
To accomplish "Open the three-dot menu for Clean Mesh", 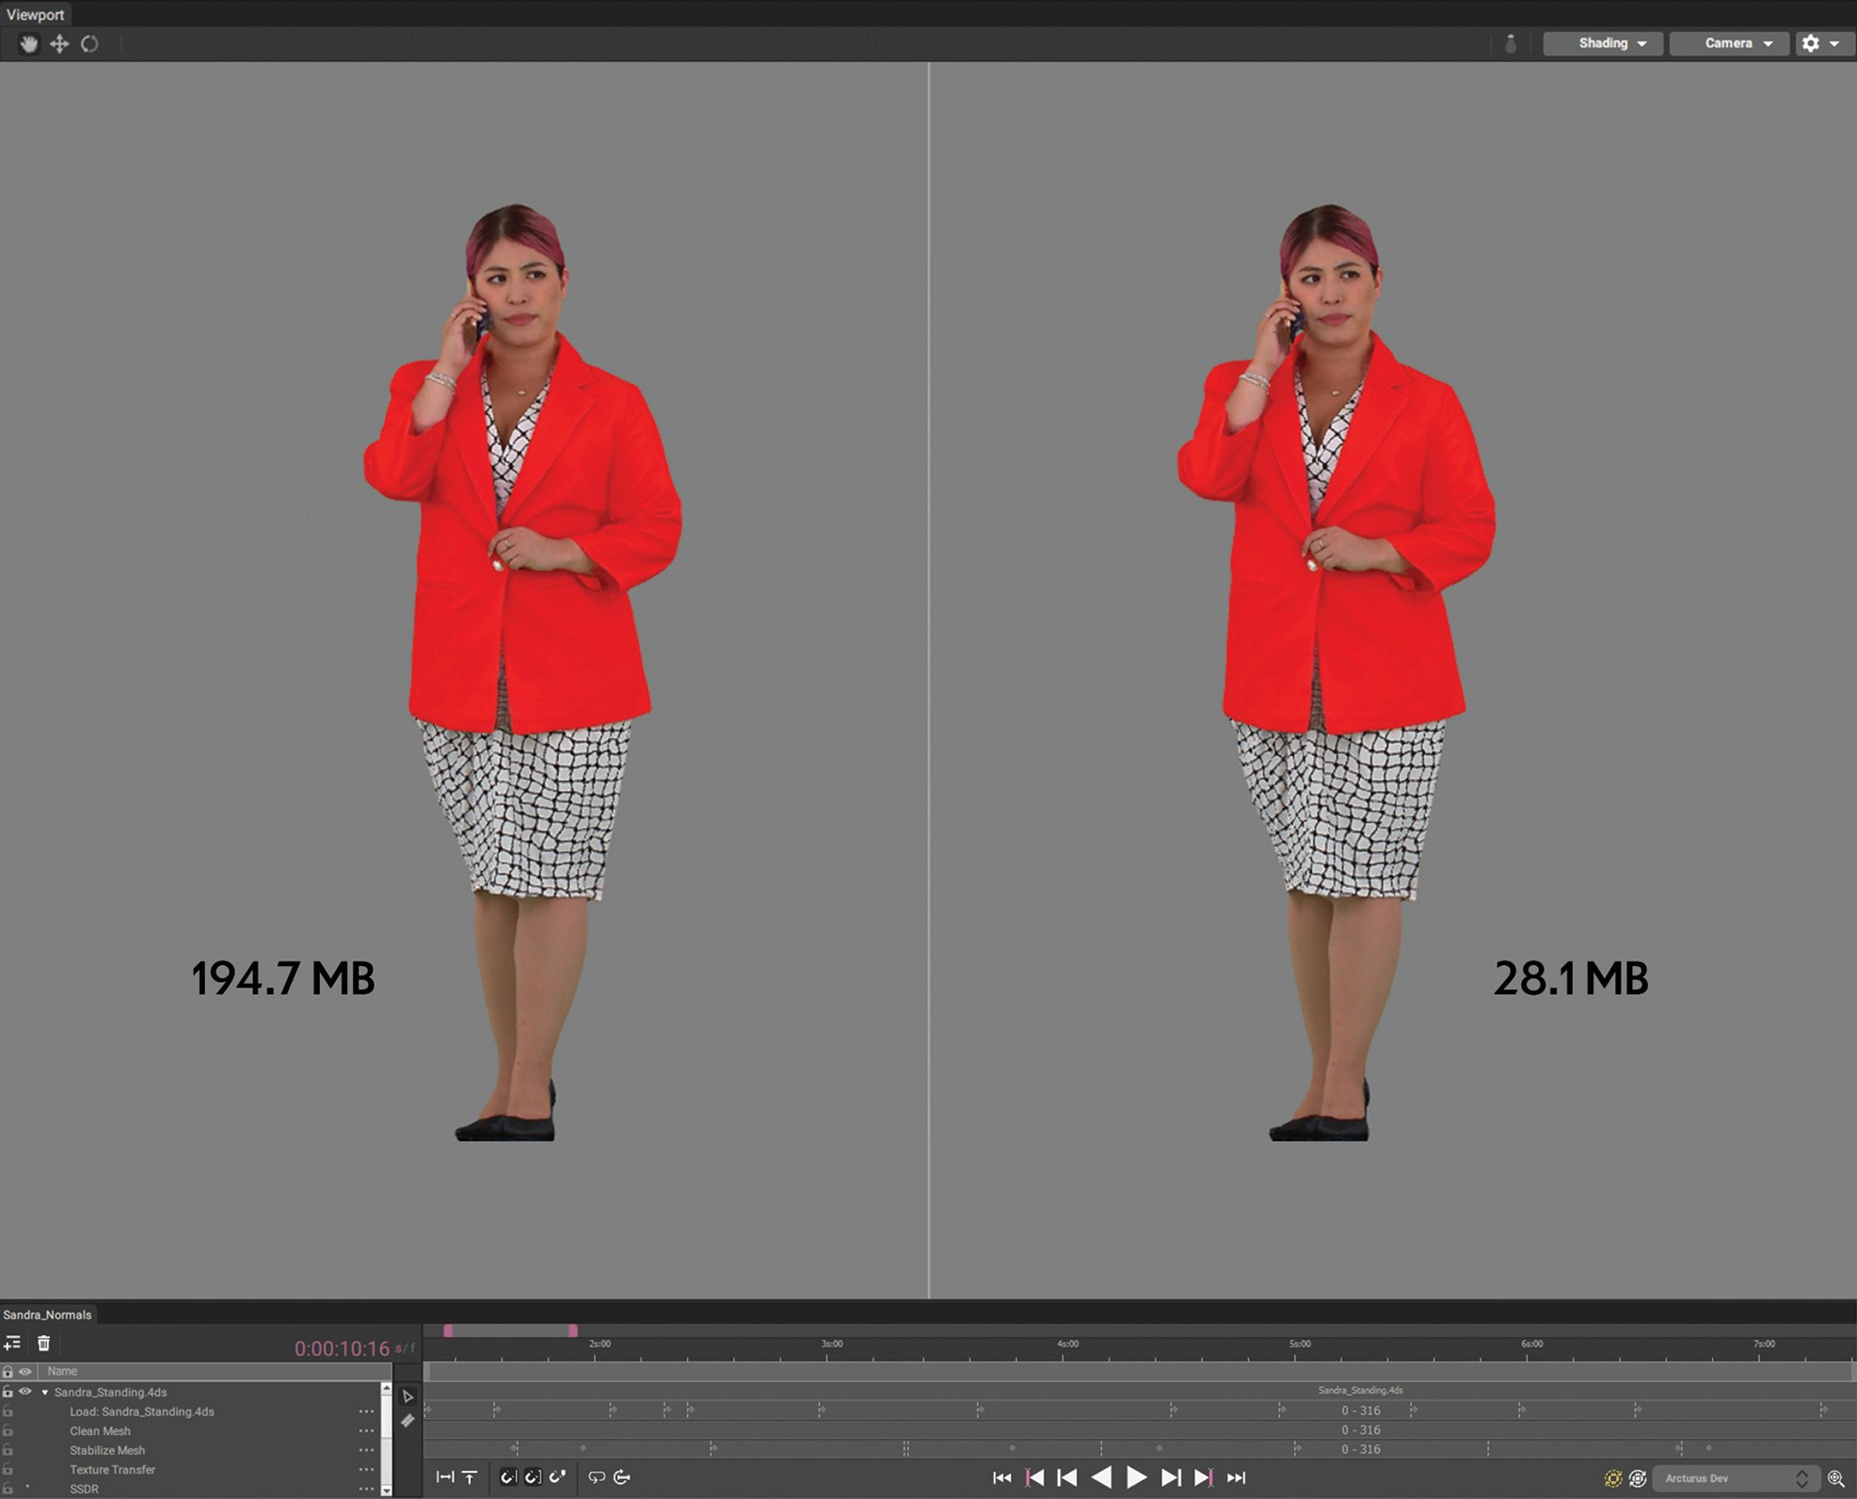I will tap(366, 1431).
